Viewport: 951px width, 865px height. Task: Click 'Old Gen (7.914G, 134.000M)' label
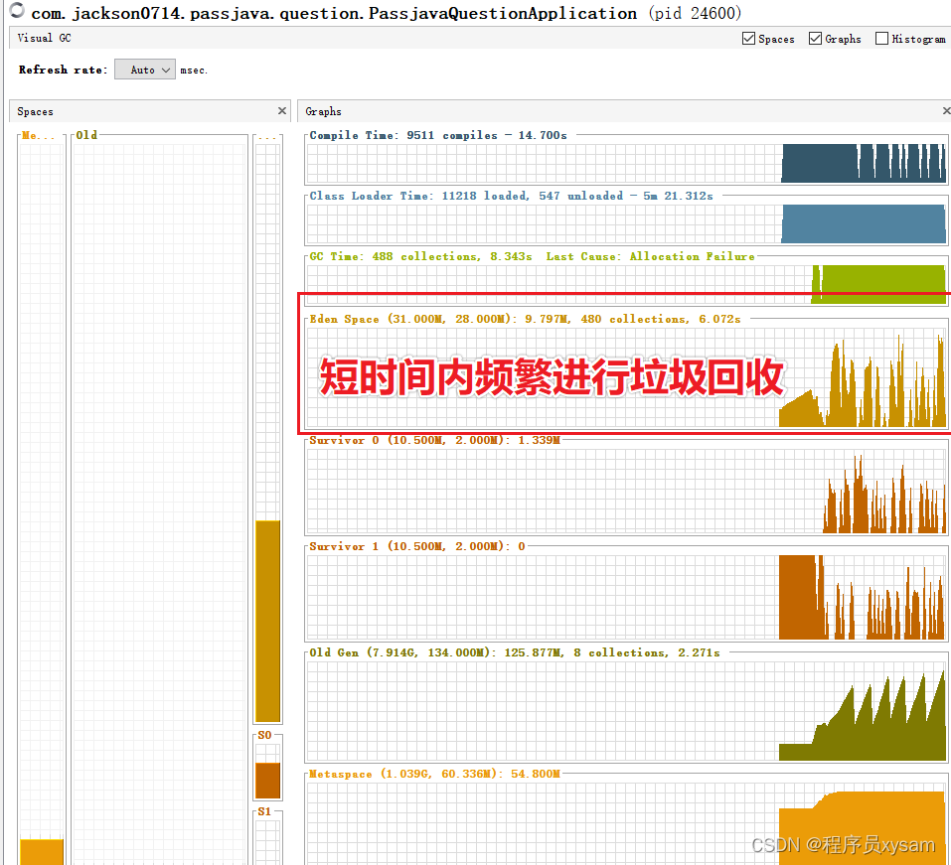(x=403, y=652)
